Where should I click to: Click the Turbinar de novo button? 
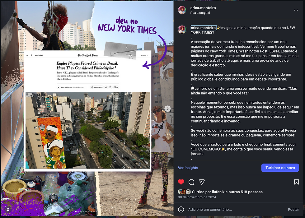[x=280, y=168]
